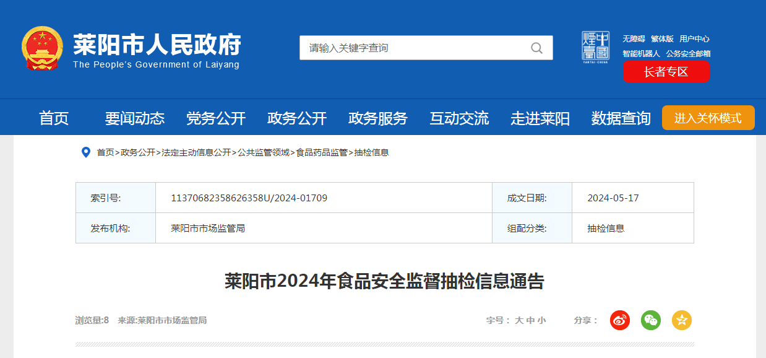Viewport: 766px width, 358px height.
Task: Open the 要闻动态 navigation menu
Action: (135, 118)
